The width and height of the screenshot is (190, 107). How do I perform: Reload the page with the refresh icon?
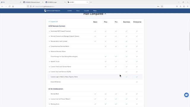tap(9, 7)
